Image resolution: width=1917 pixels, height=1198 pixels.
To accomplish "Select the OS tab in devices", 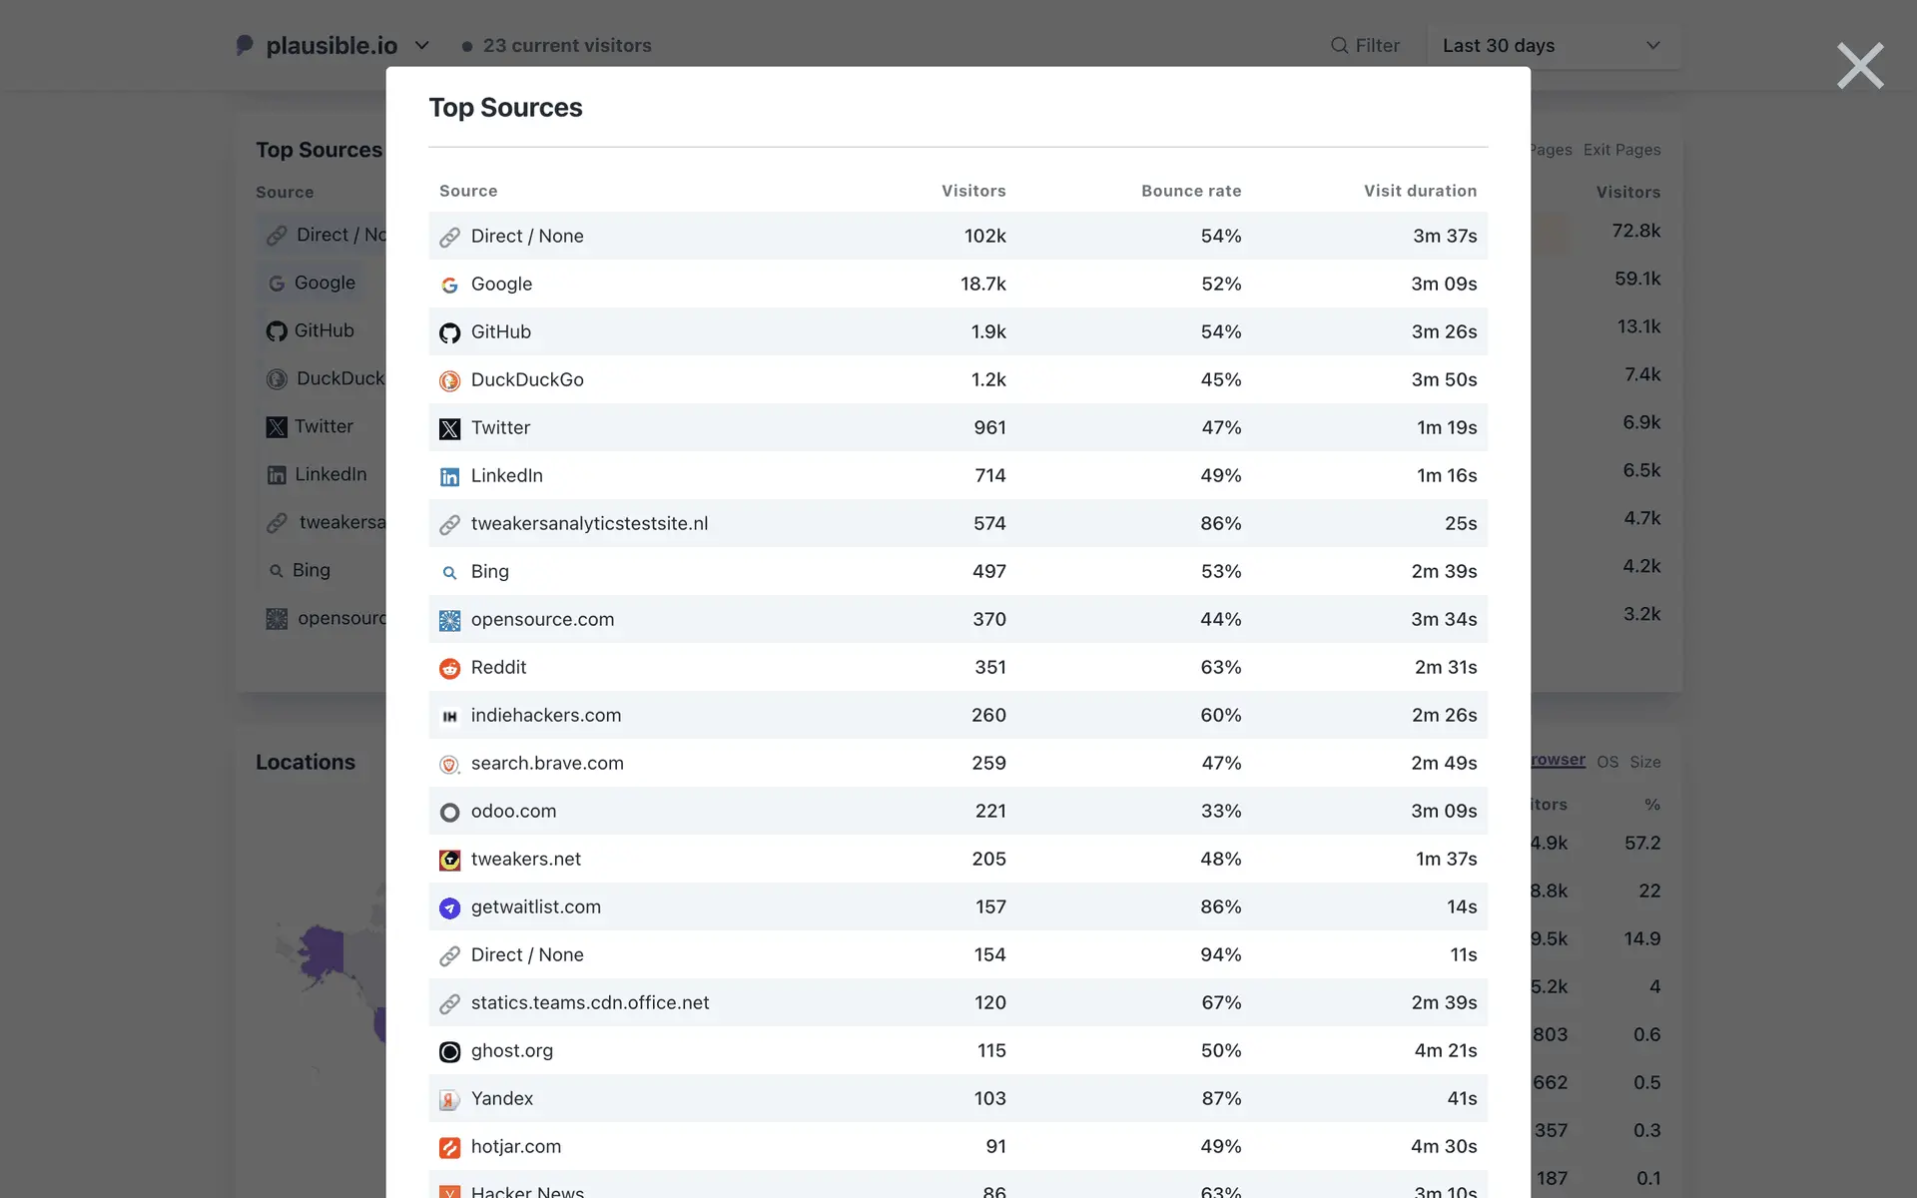I will click(1606, 762).
